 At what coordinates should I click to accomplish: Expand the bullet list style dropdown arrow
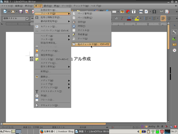click(150, 18)
